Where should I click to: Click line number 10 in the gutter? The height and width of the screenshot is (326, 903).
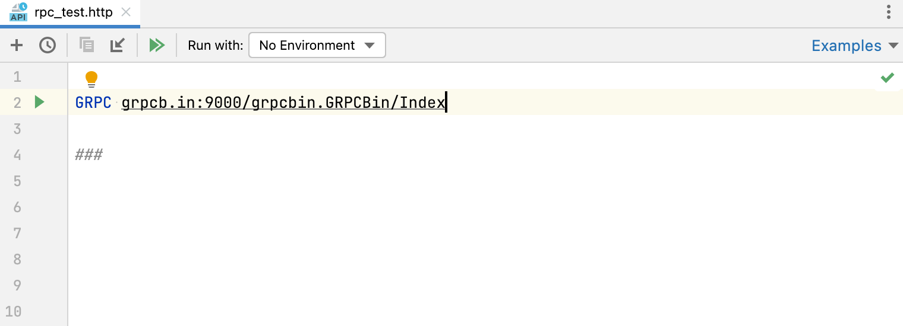tap(14, 312)
